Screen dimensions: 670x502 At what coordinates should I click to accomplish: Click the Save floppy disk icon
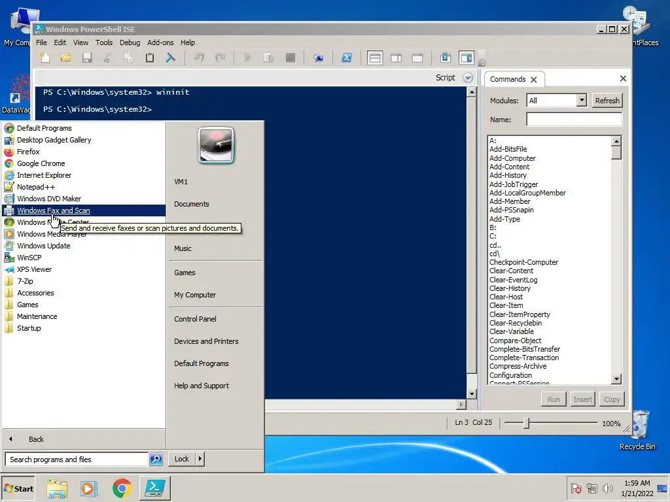87,58
